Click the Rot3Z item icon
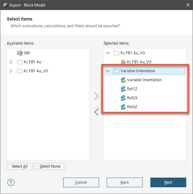Screen dimensions: 193x194 (123, 107)
